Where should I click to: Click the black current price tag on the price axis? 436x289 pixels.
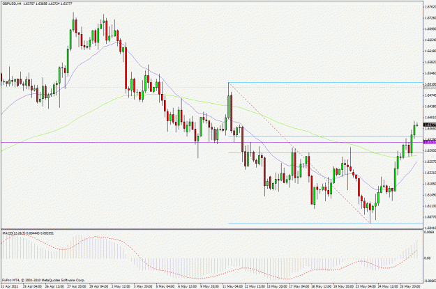click(x=430, y=125)
